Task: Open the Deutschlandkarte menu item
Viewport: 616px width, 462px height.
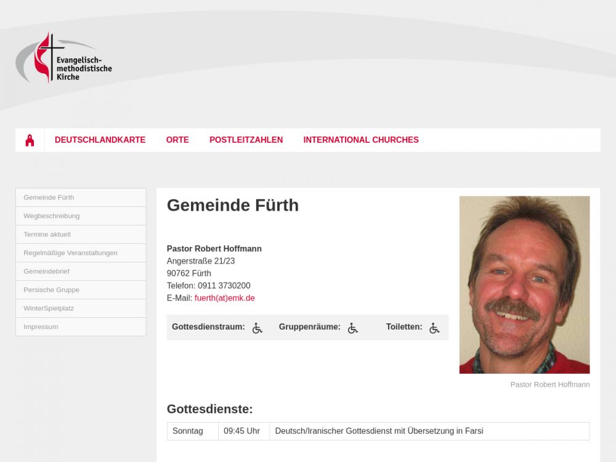Action: pos(100,140)
